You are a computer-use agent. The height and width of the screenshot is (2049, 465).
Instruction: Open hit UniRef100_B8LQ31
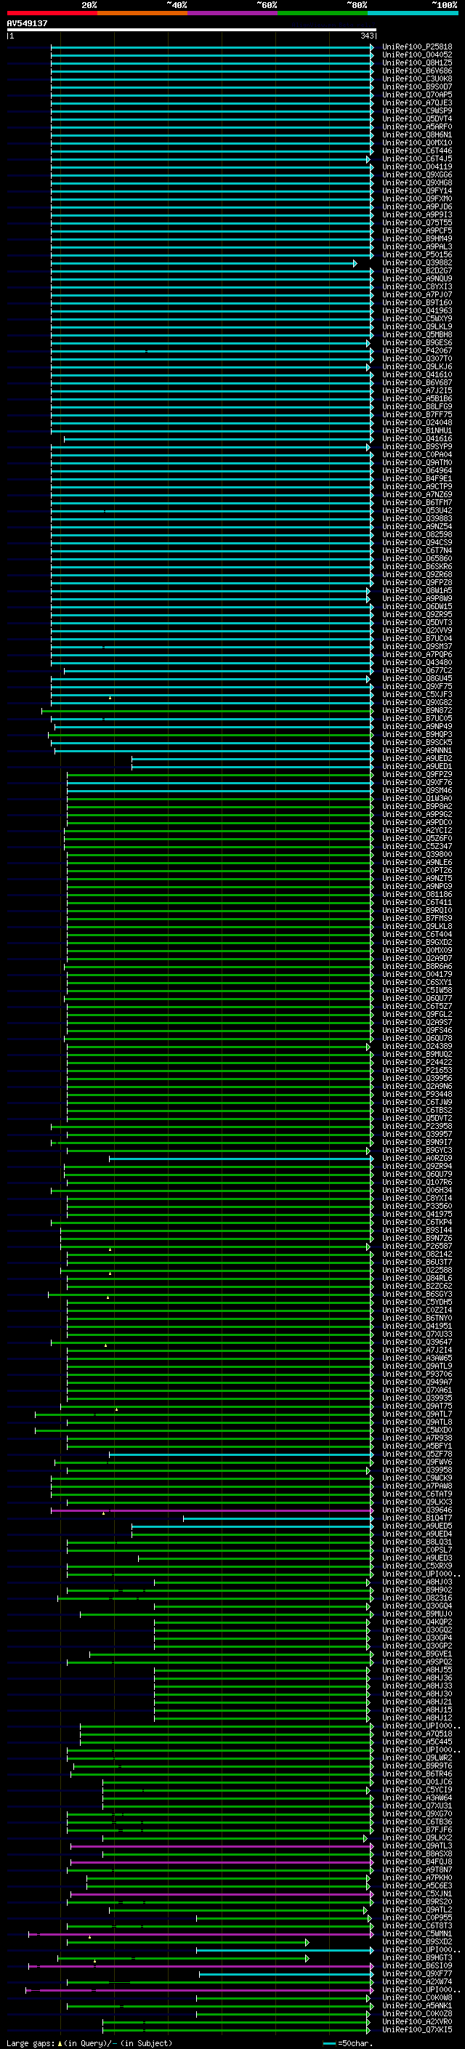[417, 1542]
